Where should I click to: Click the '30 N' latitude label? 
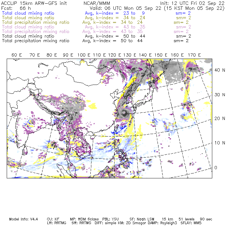point(220,95)
